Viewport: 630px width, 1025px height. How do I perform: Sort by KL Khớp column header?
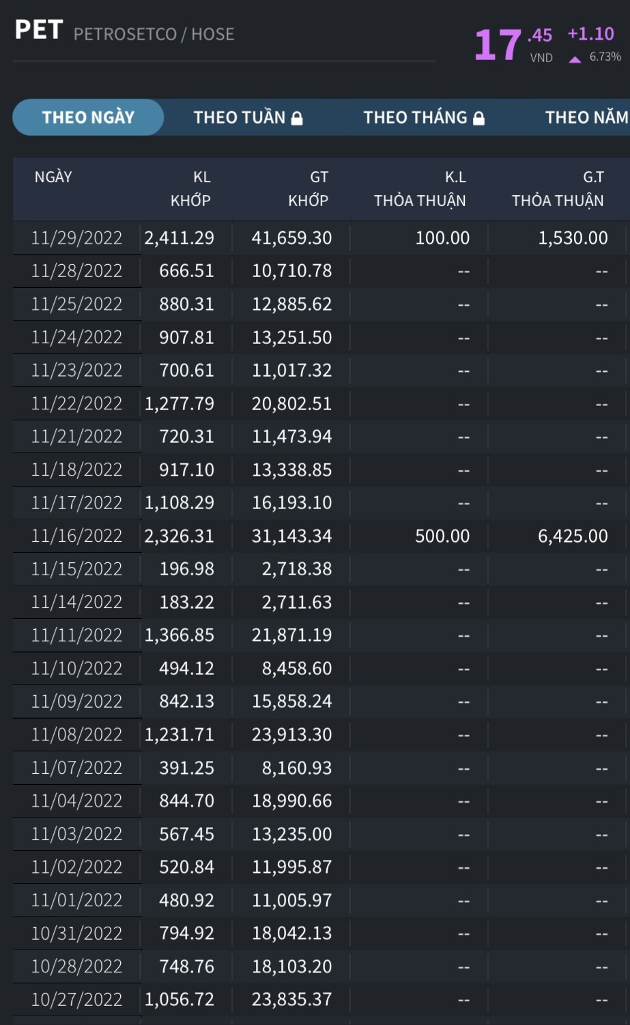click(190, 188)
